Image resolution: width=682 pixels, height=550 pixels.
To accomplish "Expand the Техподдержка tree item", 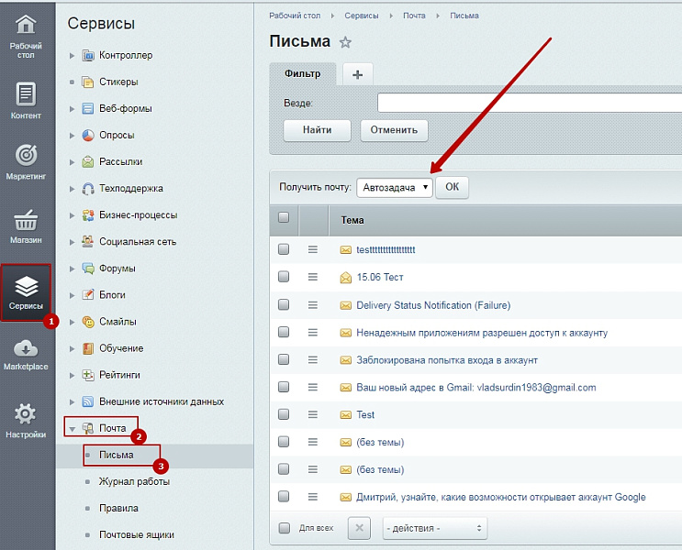I will point(73,189).
